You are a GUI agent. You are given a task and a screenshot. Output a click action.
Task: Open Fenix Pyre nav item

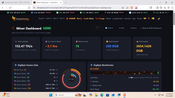[88, 18]
